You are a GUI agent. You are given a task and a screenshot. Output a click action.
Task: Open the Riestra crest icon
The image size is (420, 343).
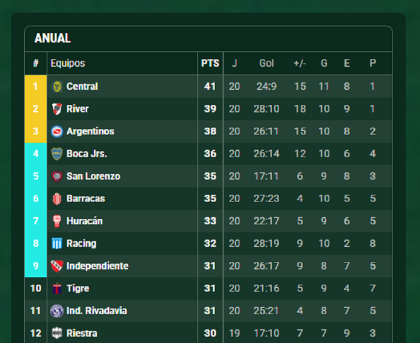click(x=57, y=333)
